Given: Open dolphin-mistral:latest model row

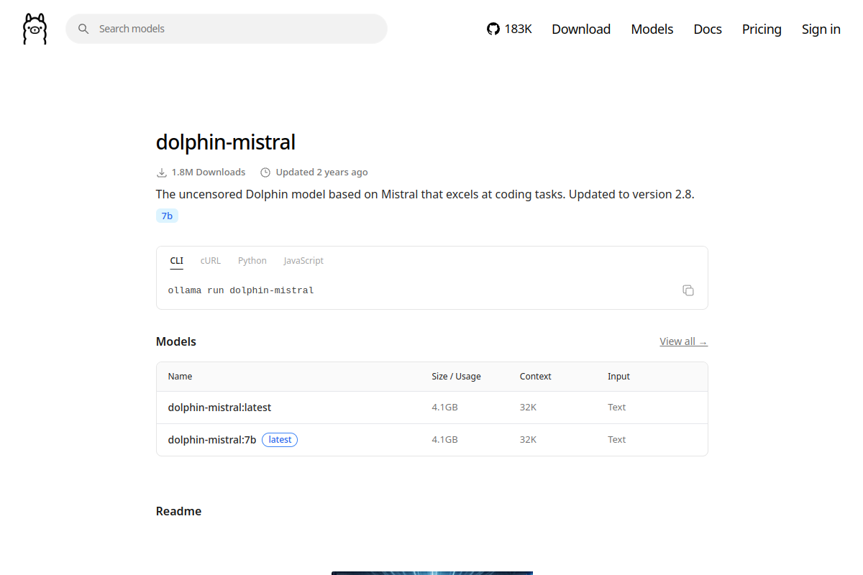Looking at the screenshot, I should 432,408.
